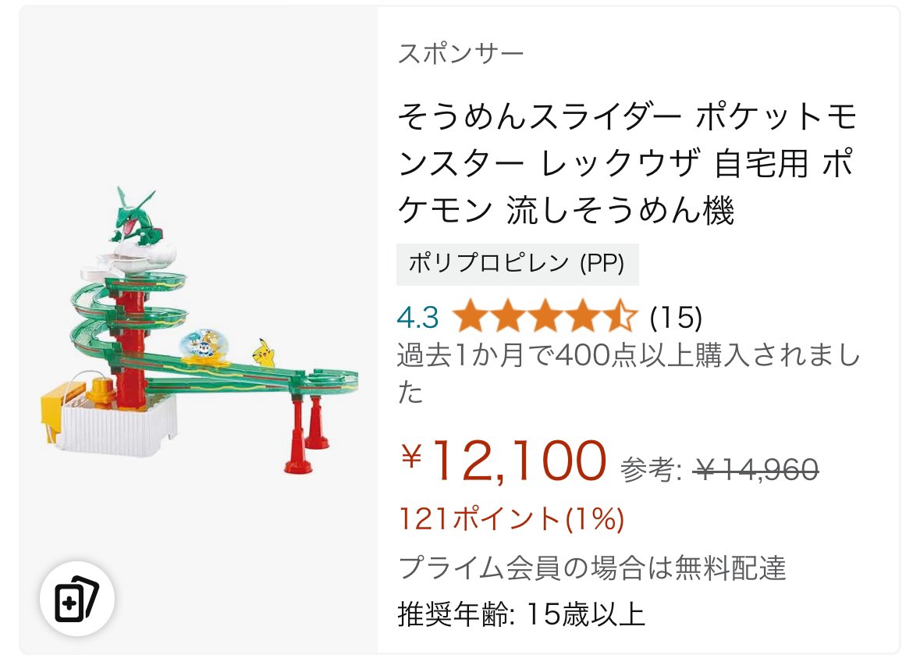Click the スポンサー sponsored label
Screen dimensions: 920x662
tap(460, 54)
